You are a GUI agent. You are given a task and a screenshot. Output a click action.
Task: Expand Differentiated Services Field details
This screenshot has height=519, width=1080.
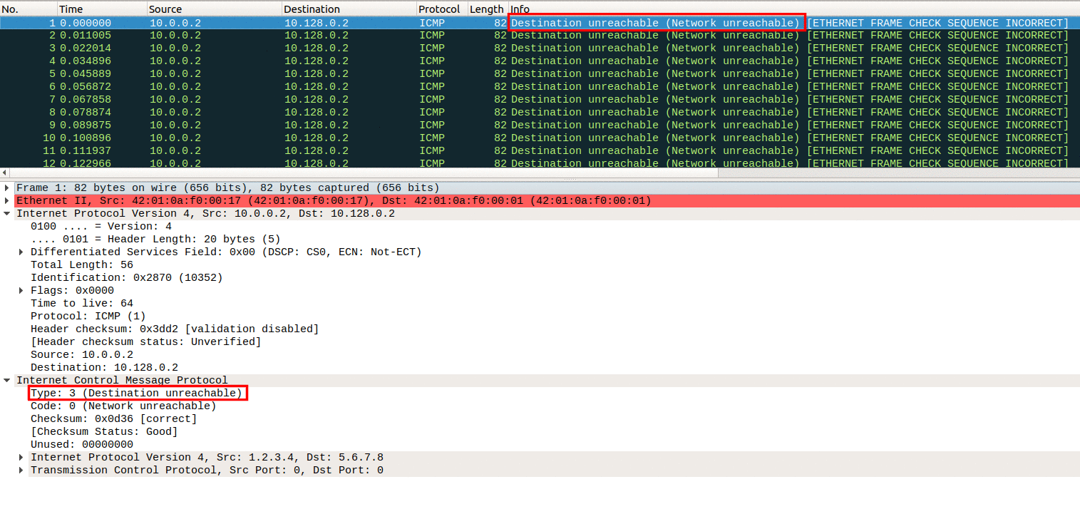[x=21, y=252]
